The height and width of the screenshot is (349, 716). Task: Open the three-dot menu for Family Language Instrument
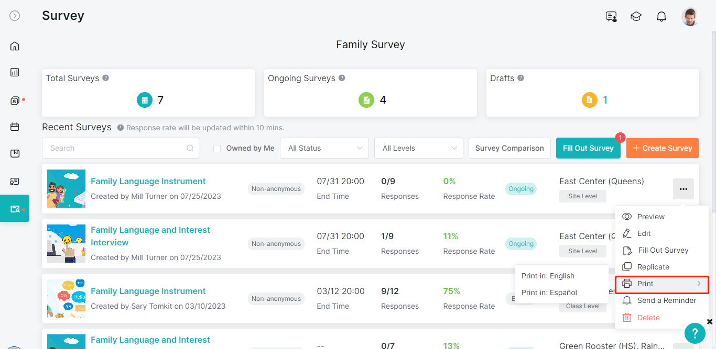coord(684,189)
